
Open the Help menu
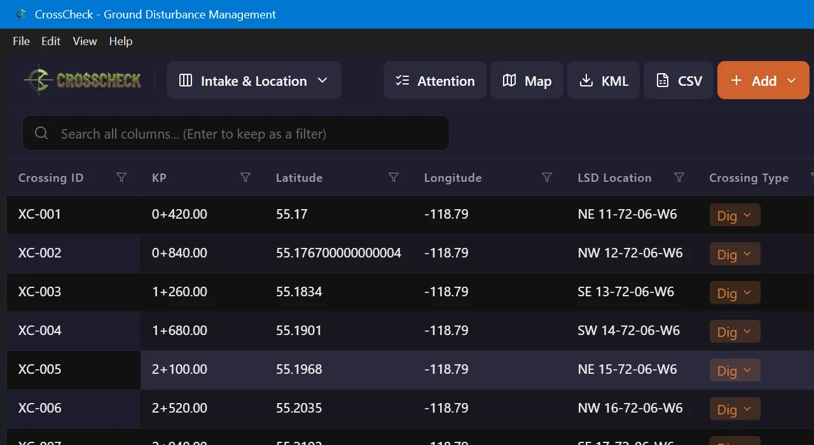click(121, 41)
